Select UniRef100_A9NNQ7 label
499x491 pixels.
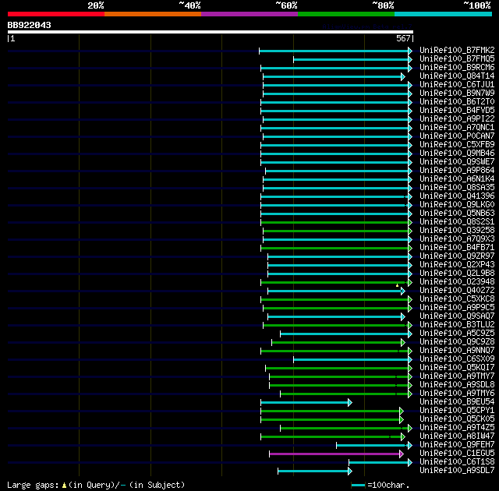coord(457,351)
